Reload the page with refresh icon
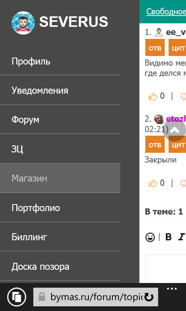 pos(149,297)
